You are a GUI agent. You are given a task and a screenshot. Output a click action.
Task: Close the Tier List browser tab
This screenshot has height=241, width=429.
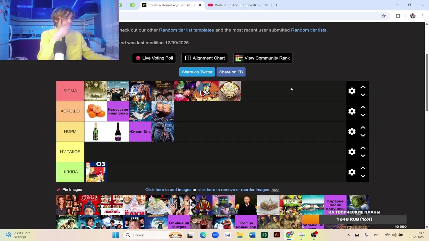point(200,5)
